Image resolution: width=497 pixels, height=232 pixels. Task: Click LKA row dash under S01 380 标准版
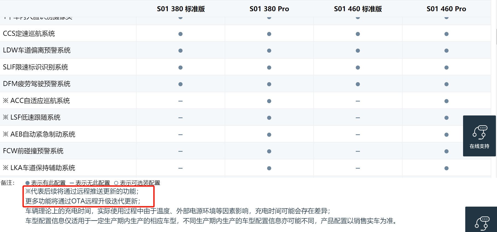coord(180,168)
